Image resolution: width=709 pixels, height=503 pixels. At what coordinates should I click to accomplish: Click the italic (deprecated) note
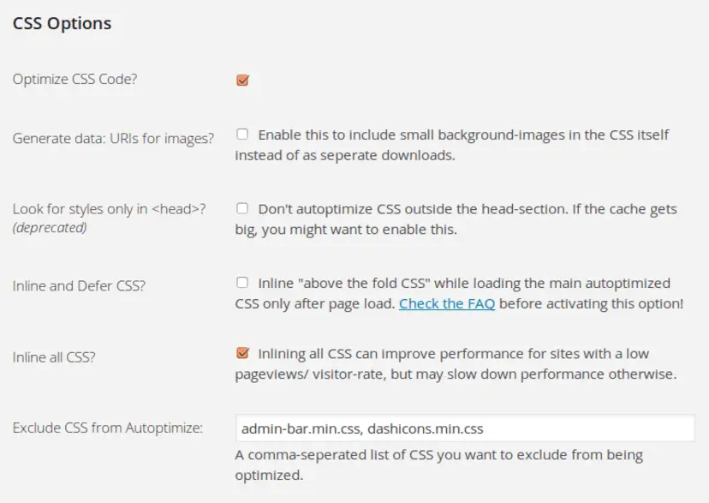[x=50, y=228]
